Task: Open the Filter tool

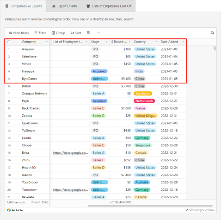Action: click(40, 33)
